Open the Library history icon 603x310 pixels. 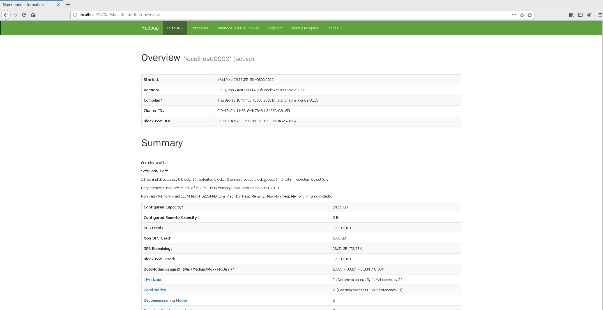point(571,15)
